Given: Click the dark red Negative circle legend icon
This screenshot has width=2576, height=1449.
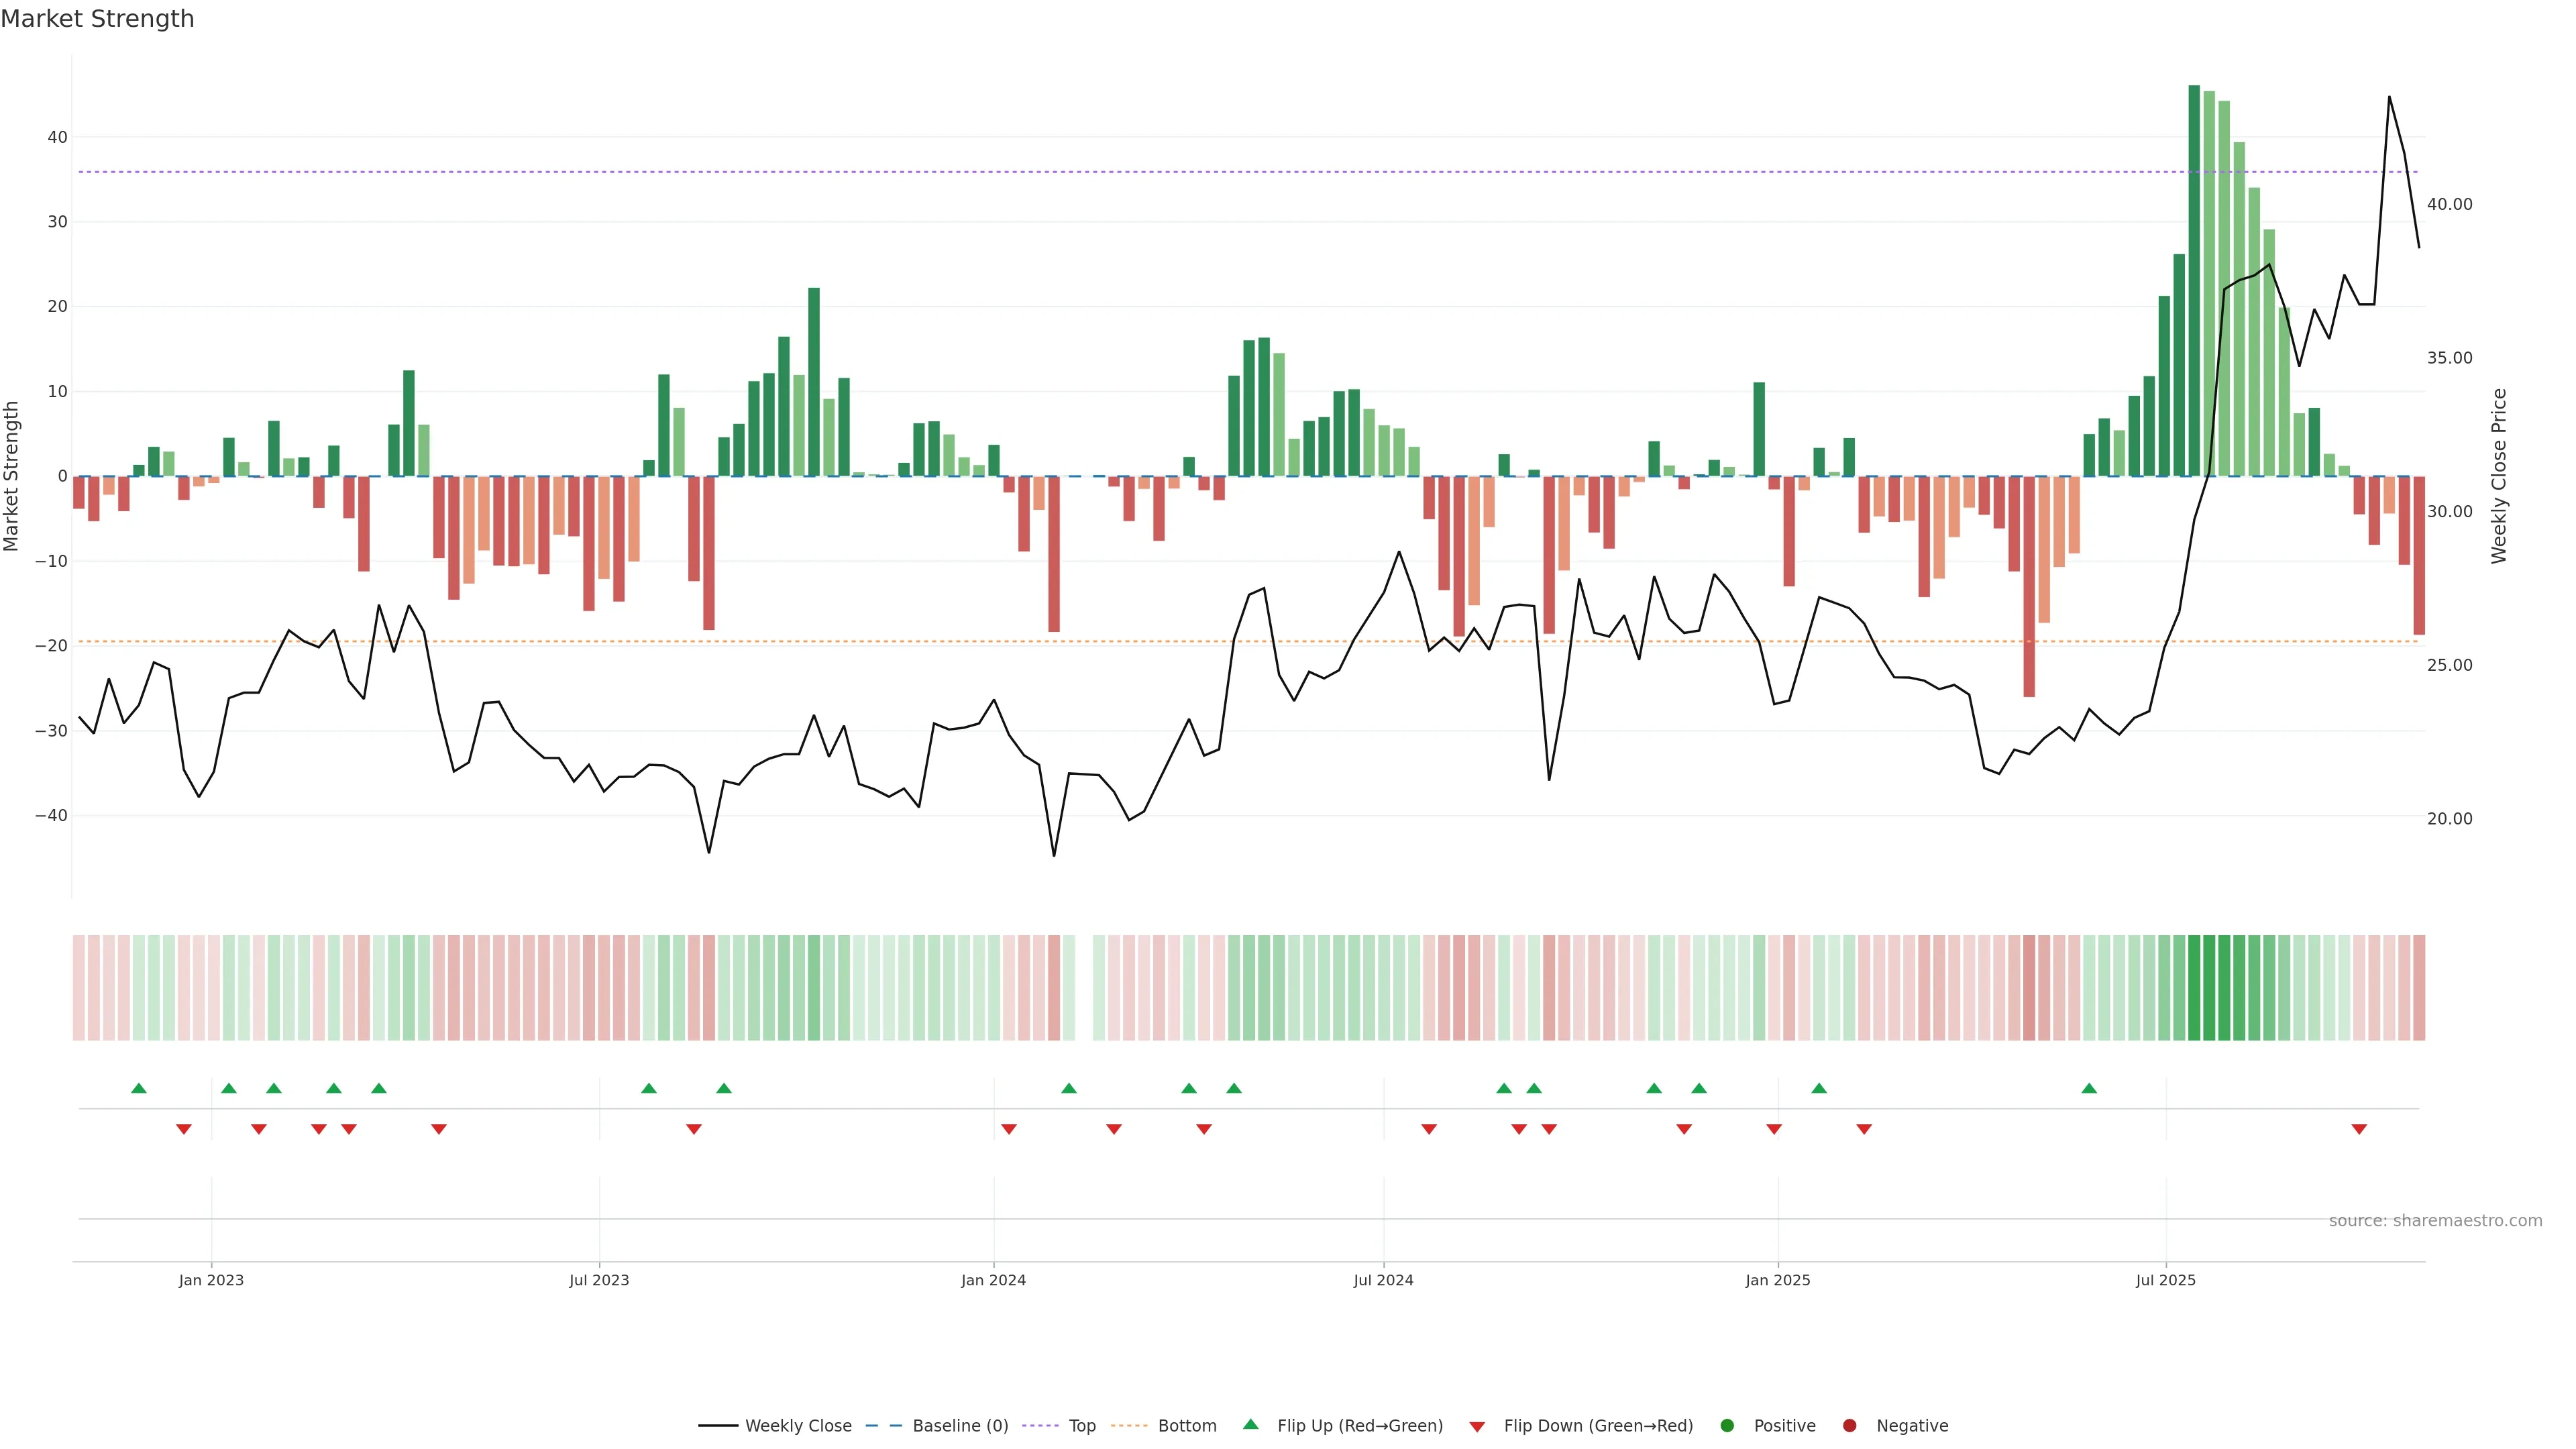Looking at the screenshot, I should point(1849,1426).
